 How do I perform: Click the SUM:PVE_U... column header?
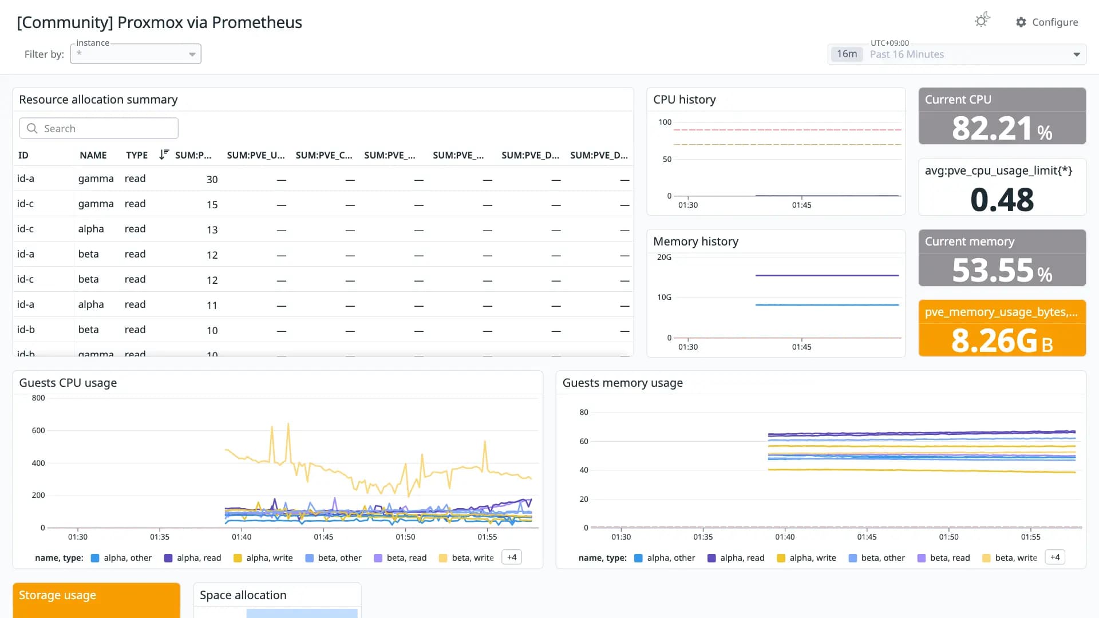[x=255, y=155]
